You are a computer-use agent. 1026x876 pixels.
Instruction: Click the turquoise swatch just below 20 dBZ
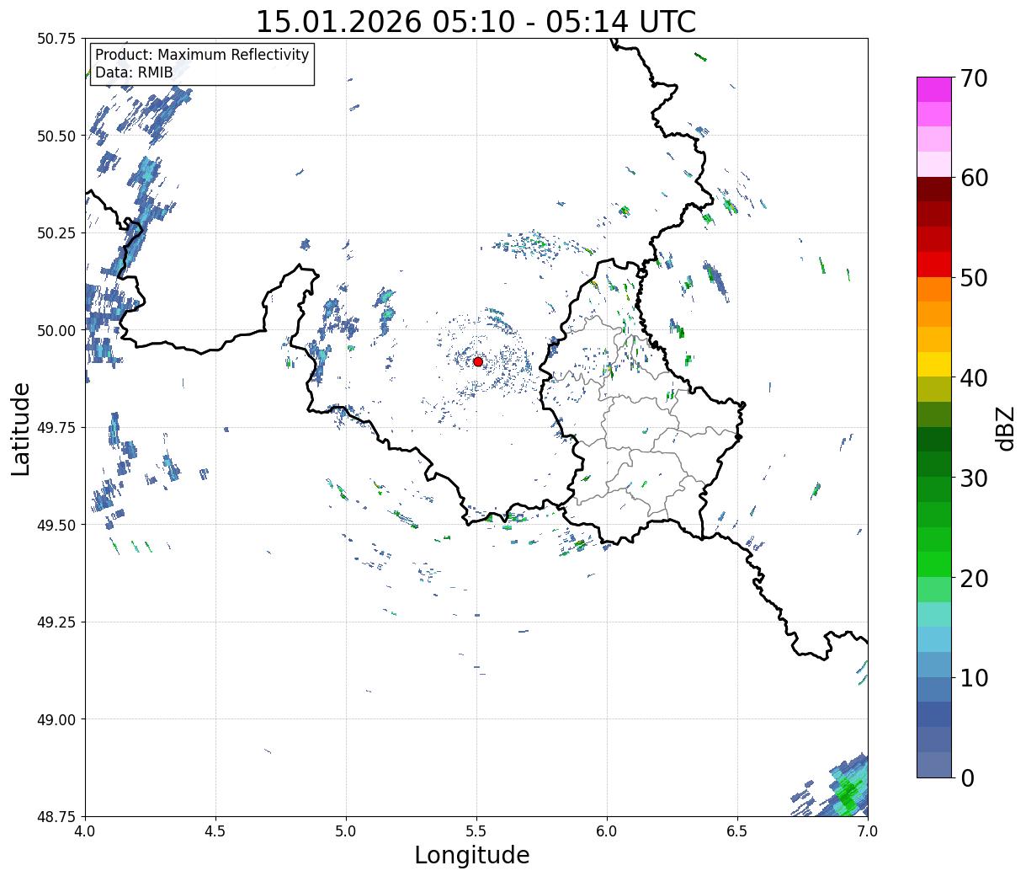point(934,615)
